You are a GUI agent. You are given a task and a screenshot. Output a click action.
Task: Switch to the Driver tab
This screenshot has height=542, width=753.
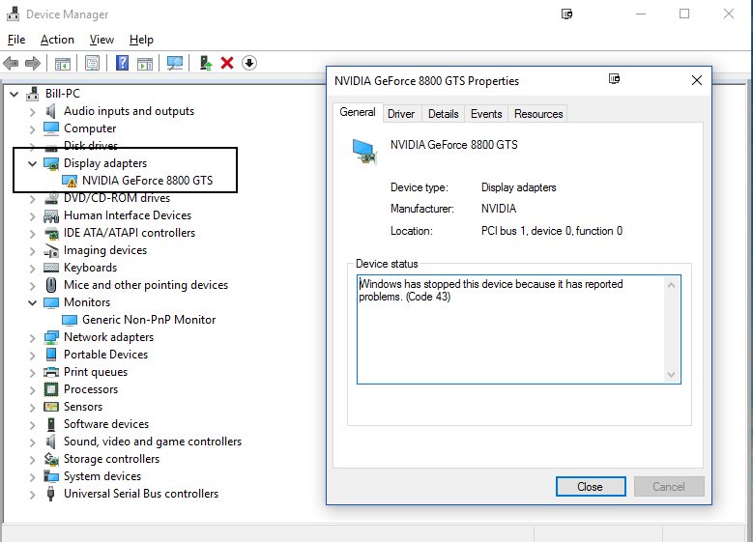401,114
